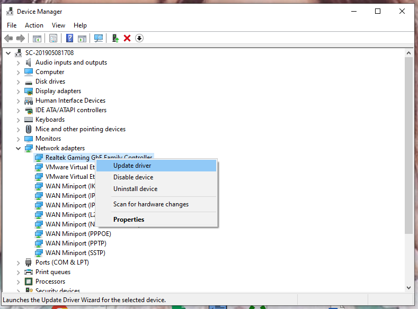This screenshot has width=418, height=309.
Task: Click the Audio inputs and outputs speaker icon
Action: click(29, 62)
